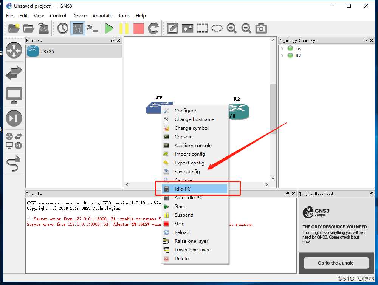Screen dimensions: 378x285
Task: Choose Lower one layer in context menu
Action: pos(195,249)
